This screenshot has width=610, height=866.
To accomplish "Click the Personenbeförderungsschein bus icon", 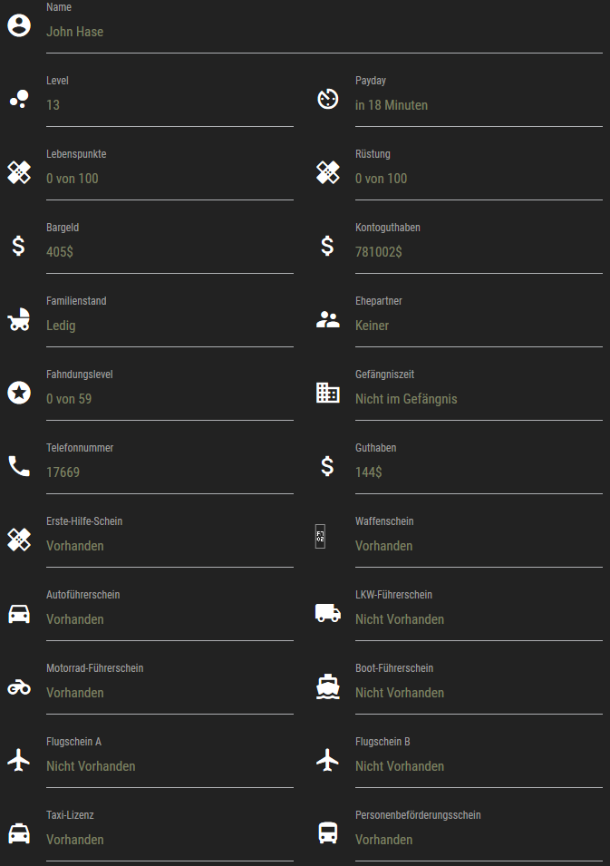I will pos(327,833).
